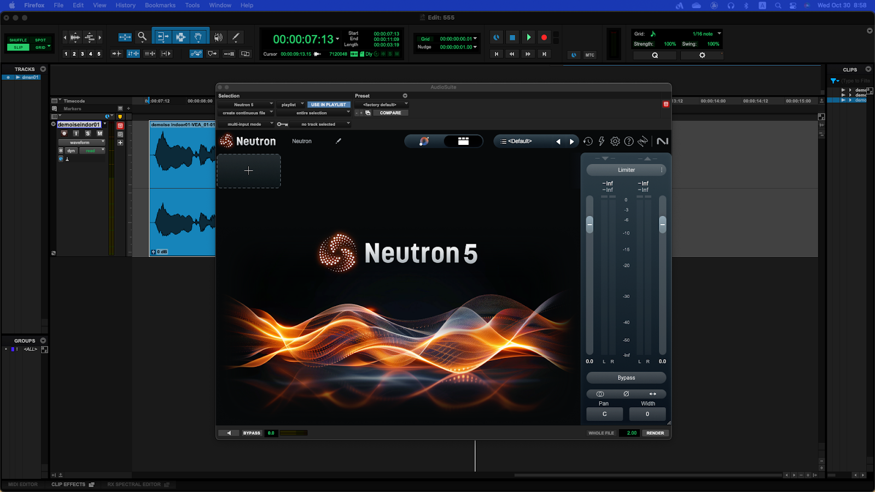Screen dimensions: 875x492
Task: Select the Zoomer magnifier tool
Action: click(x=142, y=37)
